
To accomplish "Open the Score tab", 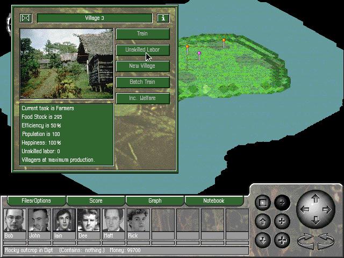I will point(96,200).
